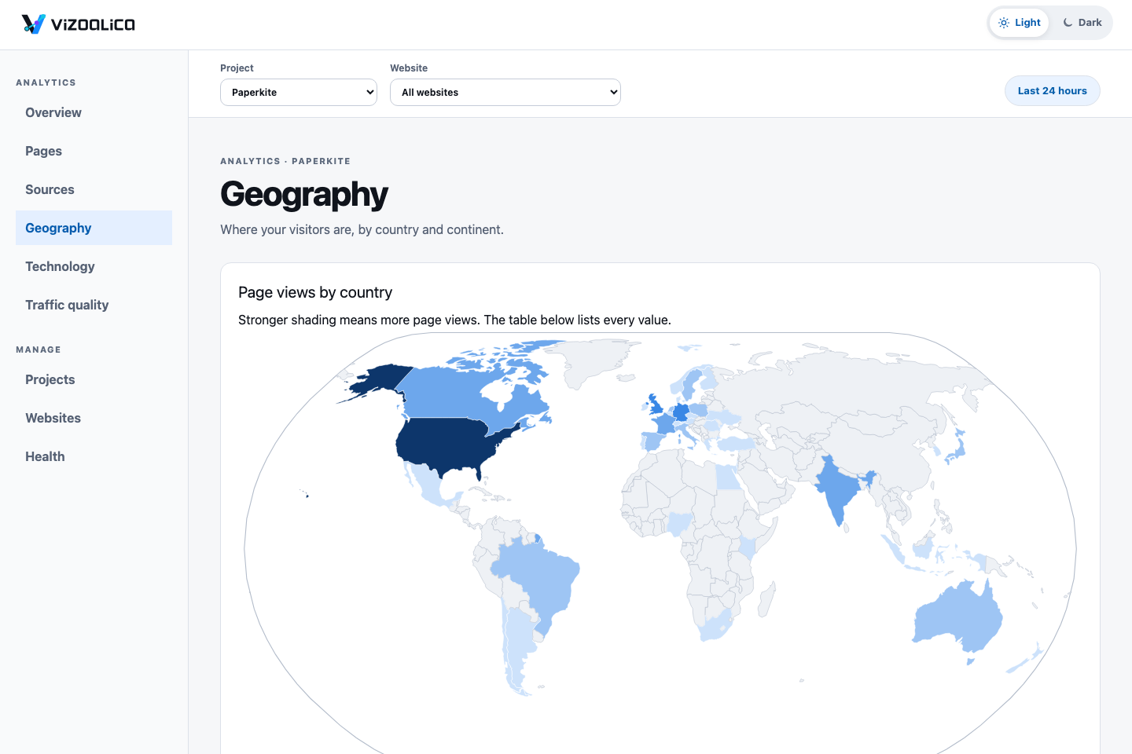Go to Health under Manage
Viewport: 1132px width, 754px height.
(x=94, y=456)
